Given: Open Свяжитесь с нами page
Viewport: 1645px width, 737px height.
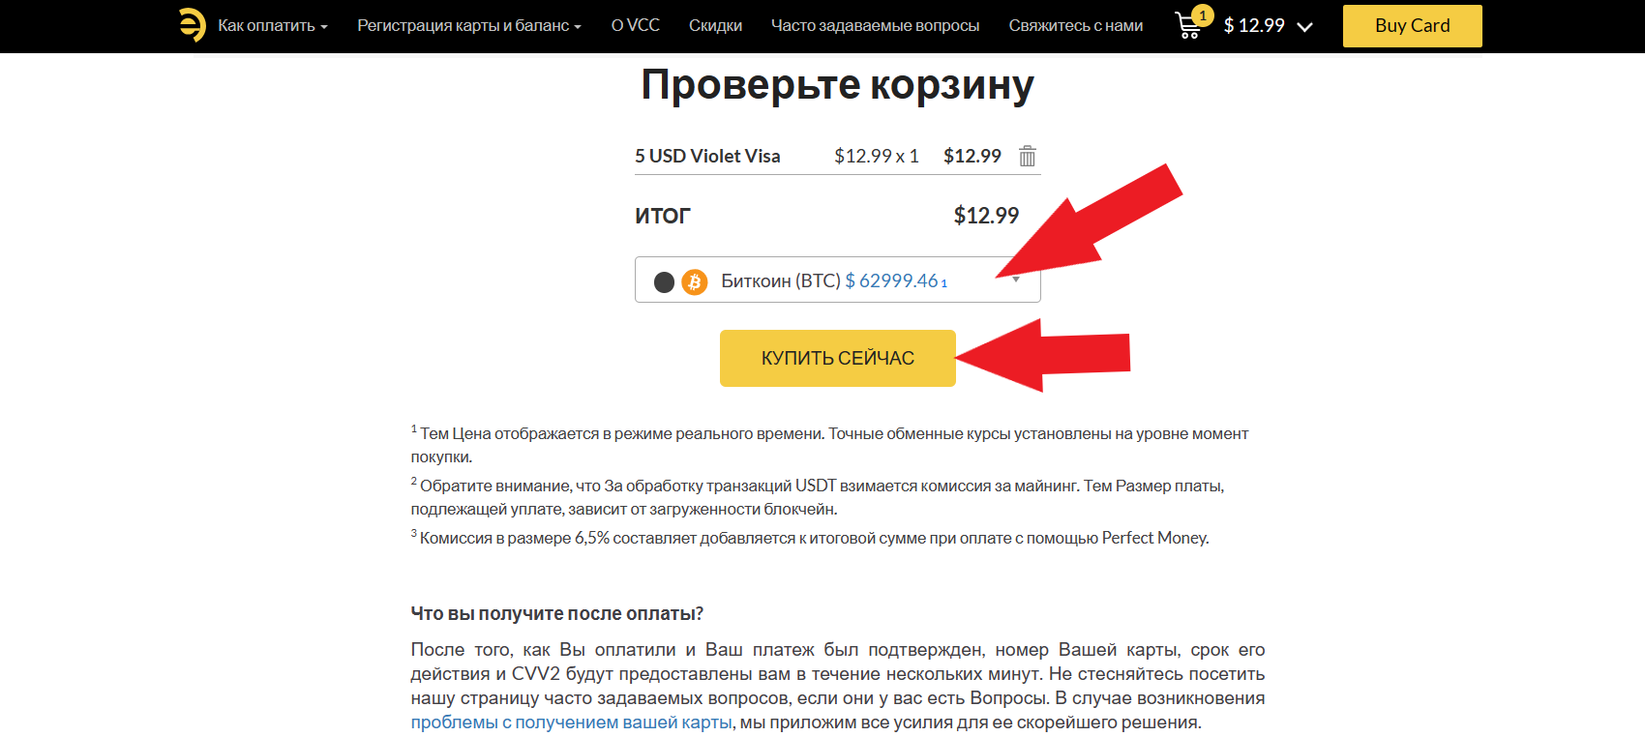Looking at the screenshot, I should (1076, 25).
